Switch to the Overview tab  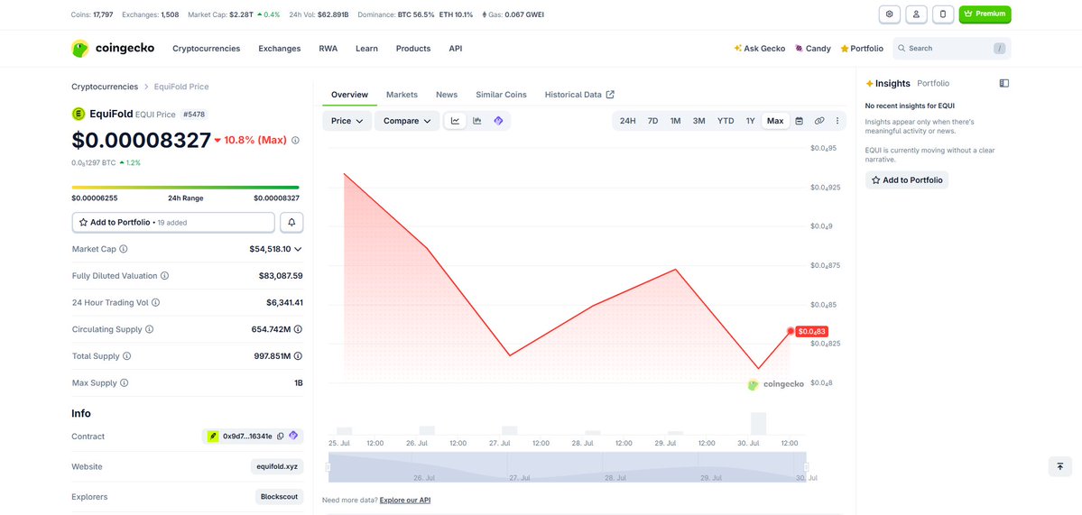349,95
